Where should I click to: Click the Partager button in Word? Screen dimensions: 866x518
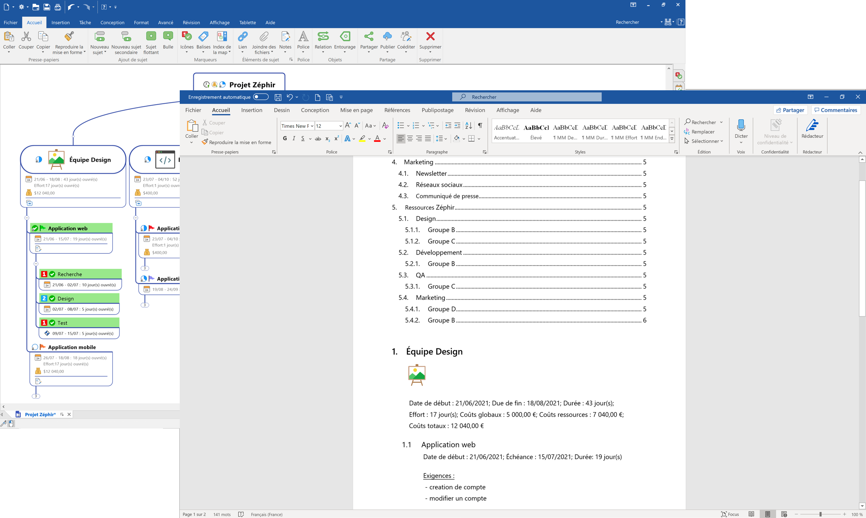pyautogui.click(x=790, y=110)
